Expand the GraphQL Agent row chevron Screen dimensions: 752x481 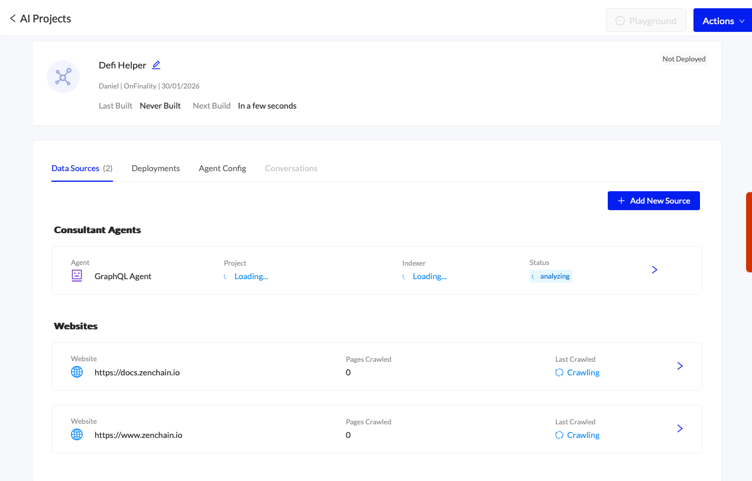tap(654, 270)
